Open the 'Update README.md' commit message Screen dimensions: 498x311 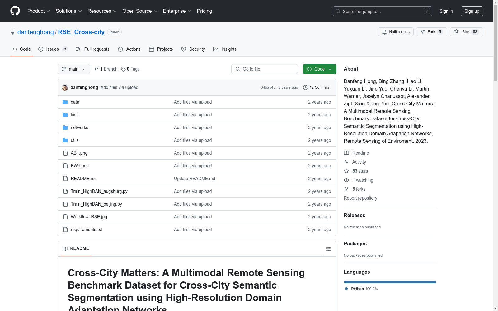click(195, 179)
